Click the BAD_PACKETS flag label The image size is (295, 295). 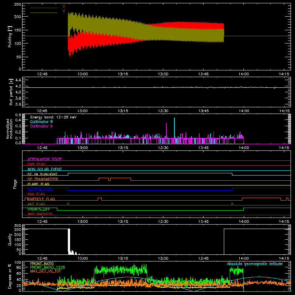(x=40, y=214)
